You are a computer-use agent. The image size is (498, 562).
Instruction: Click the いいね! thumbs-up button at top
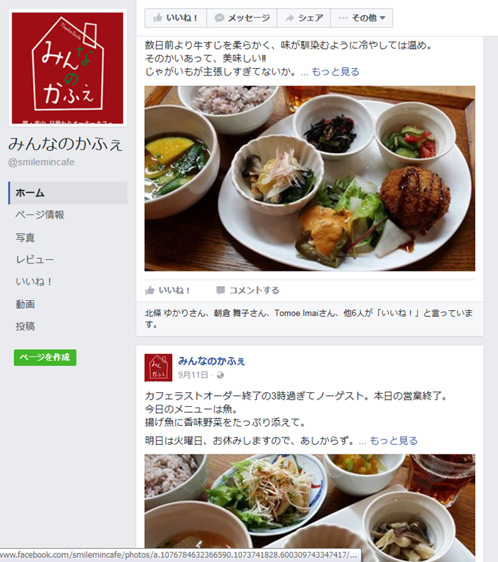pos(176,18)
